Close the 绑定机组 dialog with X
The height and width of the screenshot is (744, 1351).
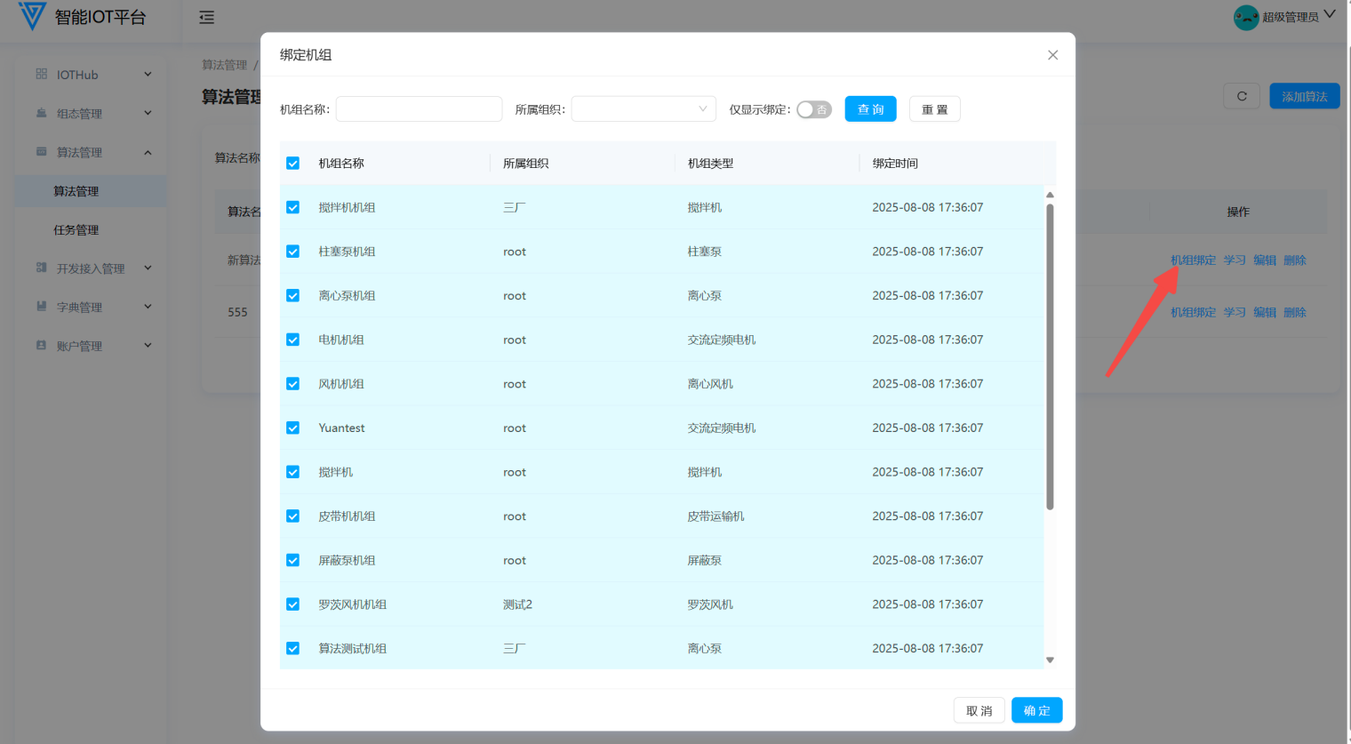[1052, 55]
